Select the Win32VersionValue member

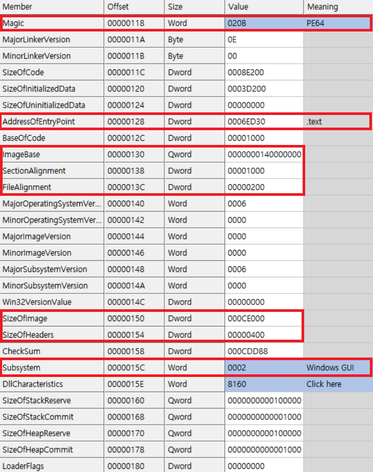coord(52,302)
